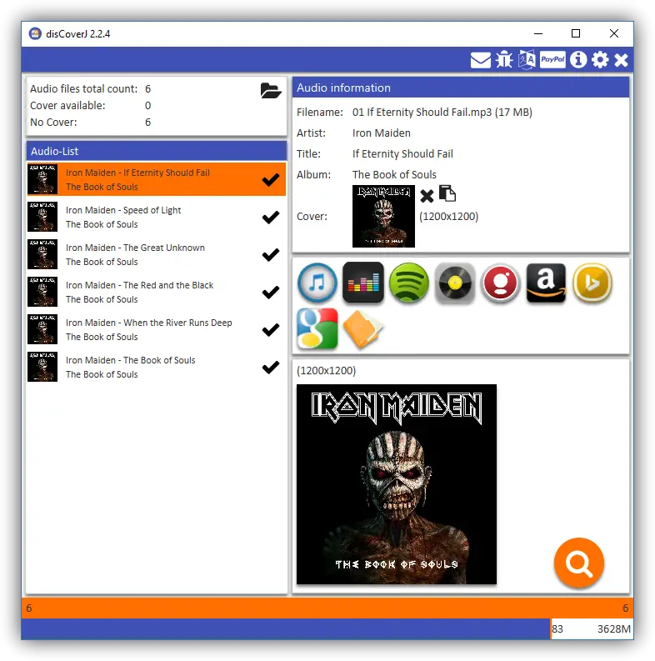The height and width of the screenshot is (661, 655).
Task: Click the white X exit icon in toolbar
Action: coord(621,60)
